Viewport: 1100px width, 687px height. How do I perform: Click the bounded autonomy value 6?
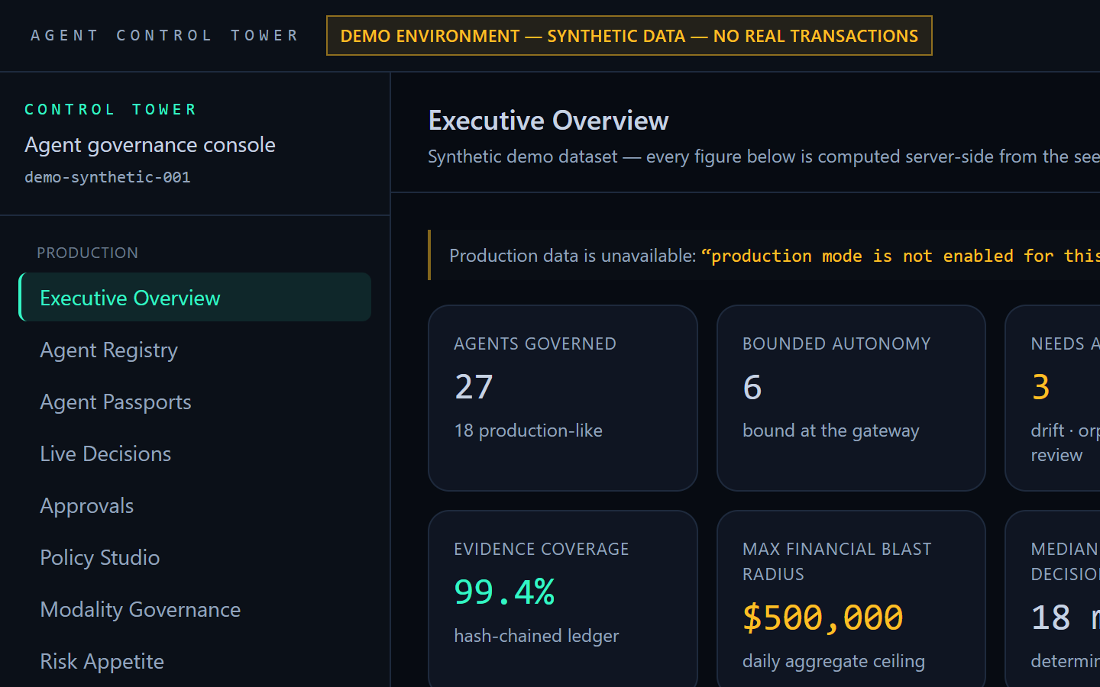point(752,387)
